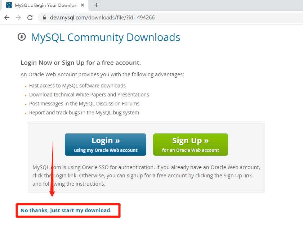Click the Oracle SSO authentication paragraph
Image resolution: width=303 pixels, height=227 pixels.
coord(146,176)
